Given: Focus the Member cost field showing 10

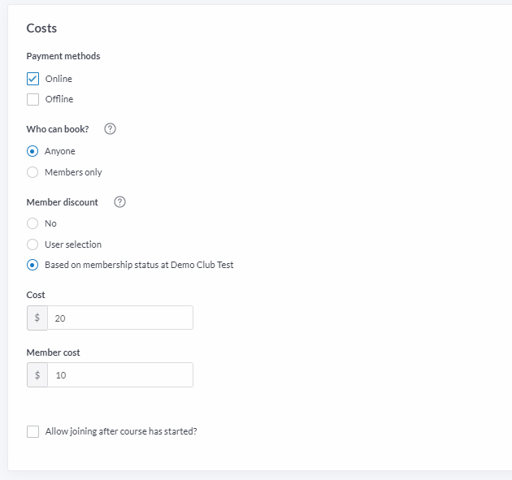Looking at the screenshot, I should (120, 374).
